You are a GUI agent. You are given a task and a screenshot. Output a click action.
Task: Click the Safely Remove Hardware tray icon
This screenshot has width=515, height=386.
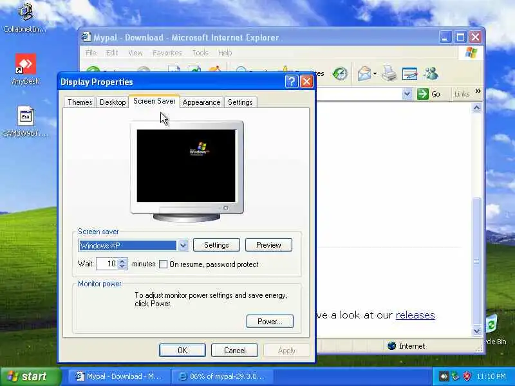pyautogui.click(x=455, y=376)
